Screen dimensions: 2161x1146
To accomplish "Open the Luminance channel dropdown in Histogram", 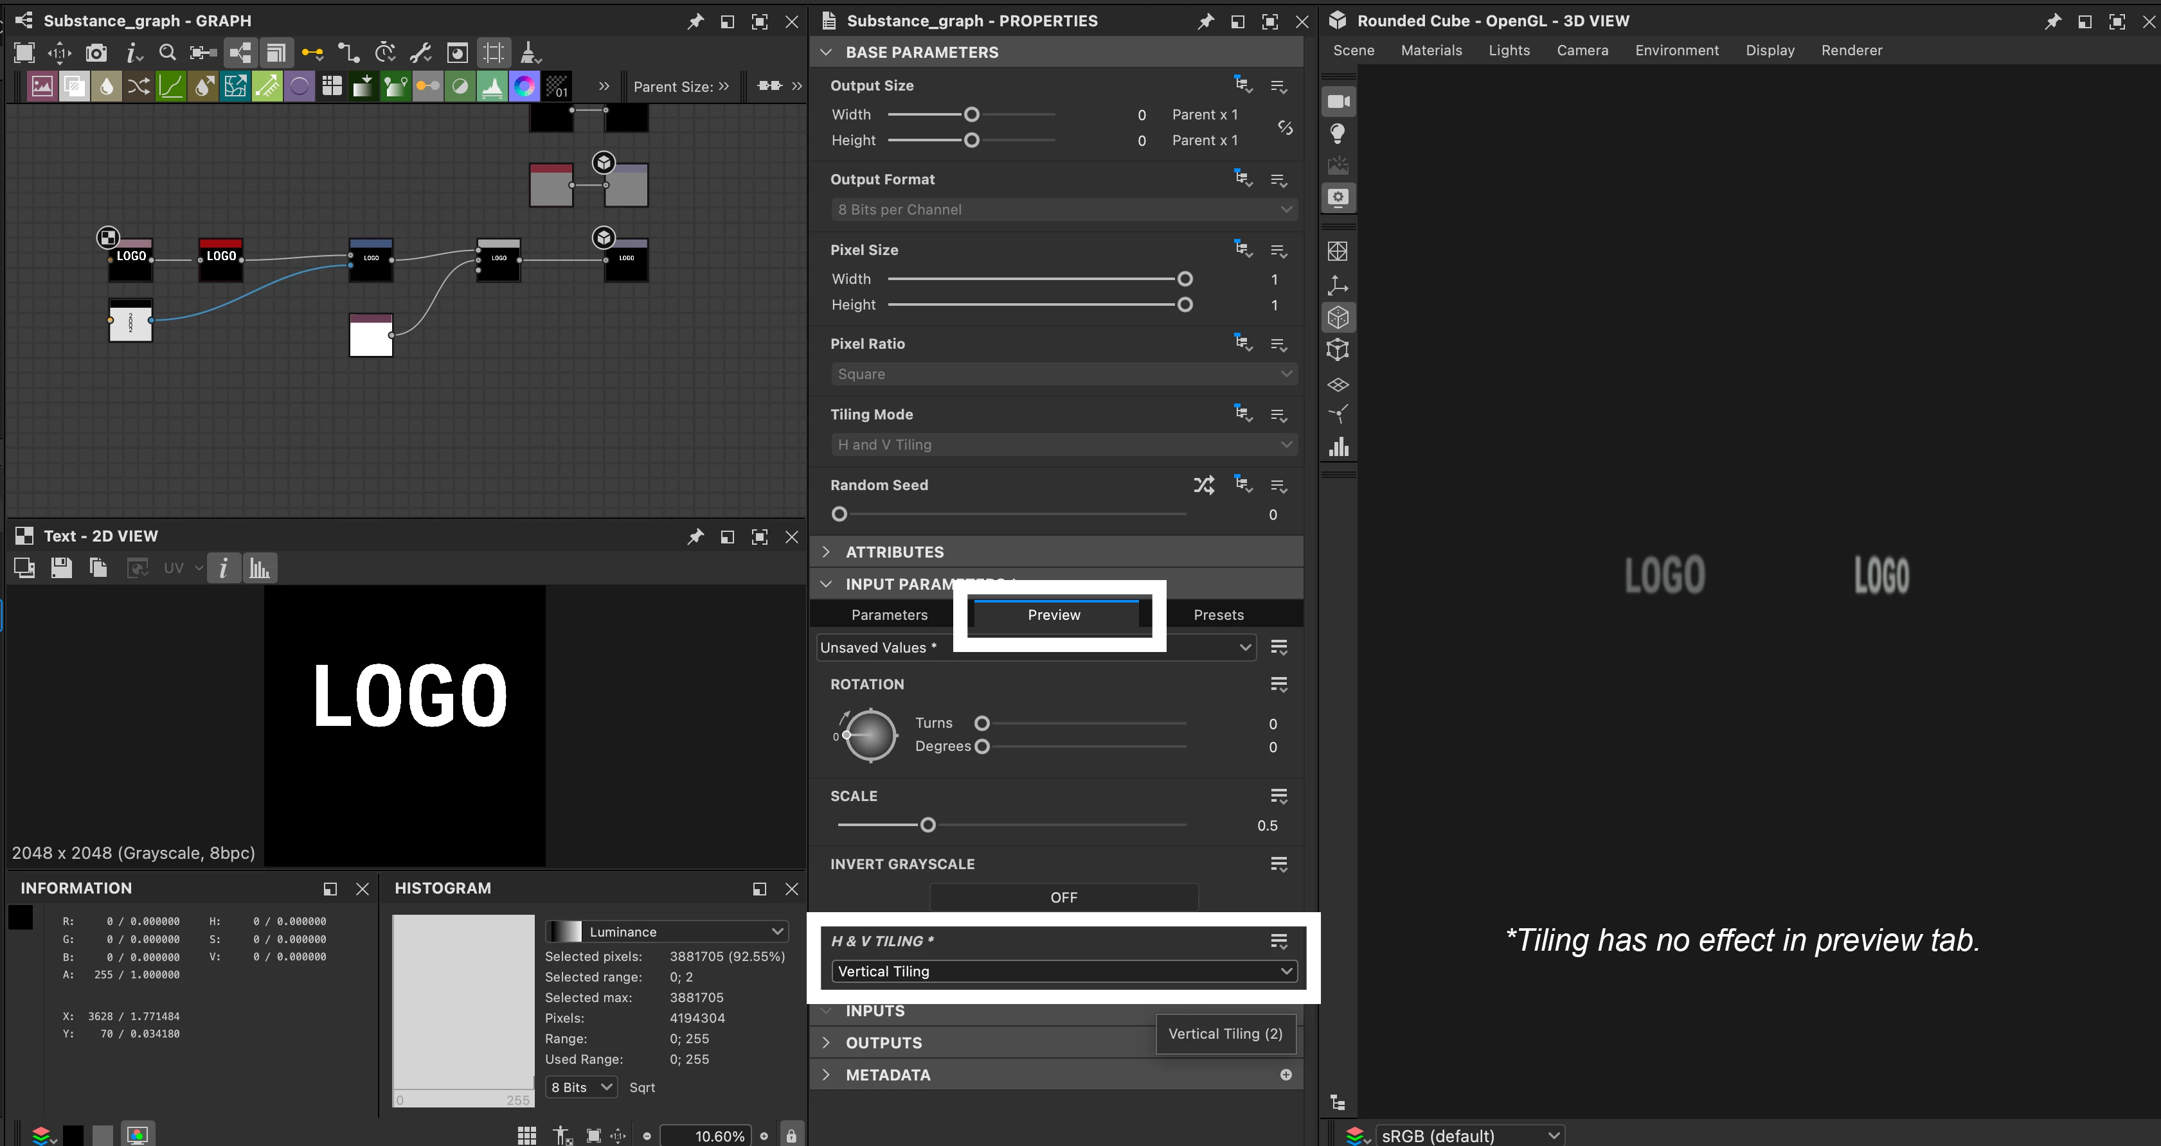I will [x=666, y=931].
